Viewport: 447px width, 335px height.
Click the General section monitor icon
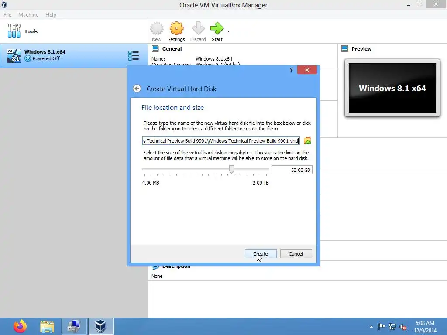point(155,49)
